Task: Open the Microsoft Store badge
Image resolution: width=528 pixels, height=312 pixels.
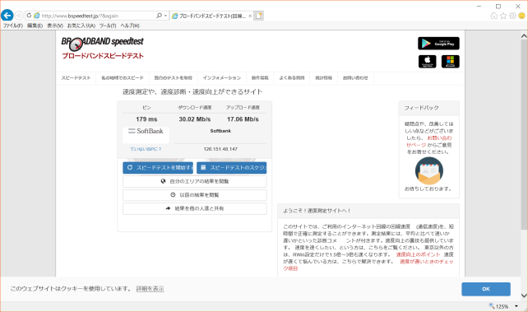Action: [450, 61]
